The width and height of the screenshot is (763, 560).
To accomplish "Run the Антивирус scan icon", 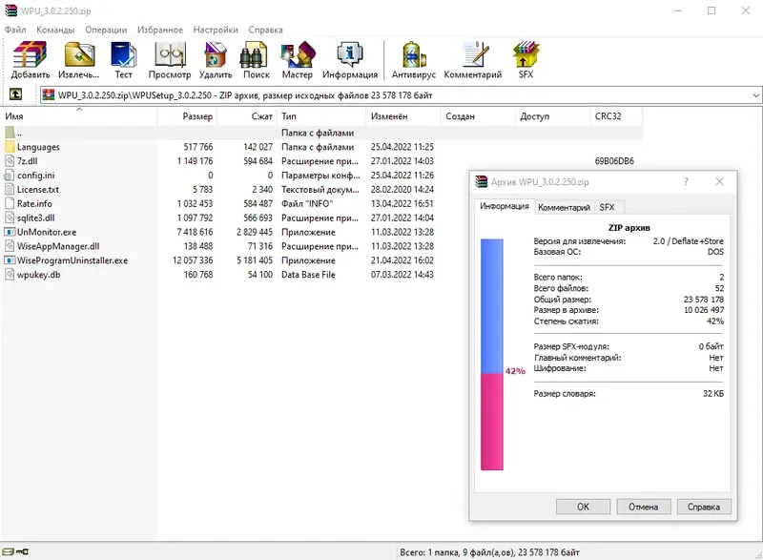I will [416, 57].
